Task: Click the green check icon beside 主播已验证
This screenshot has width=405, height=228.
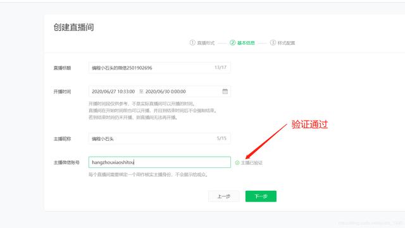Action: point(237,163)
